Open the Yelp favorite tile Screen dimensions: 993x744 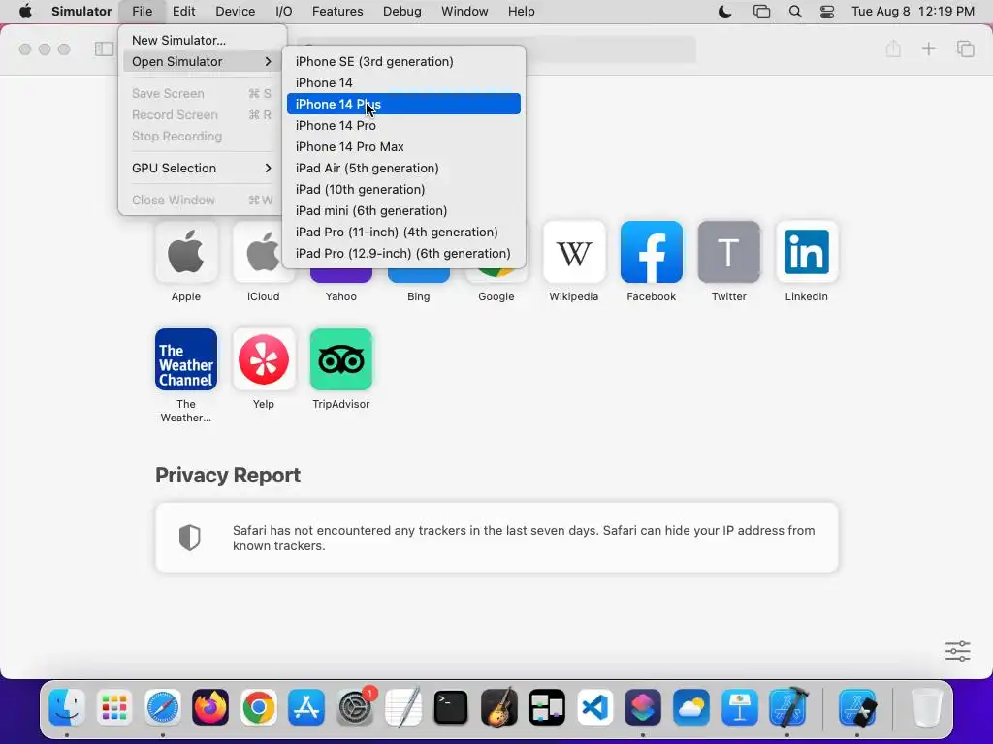[264, 359]
